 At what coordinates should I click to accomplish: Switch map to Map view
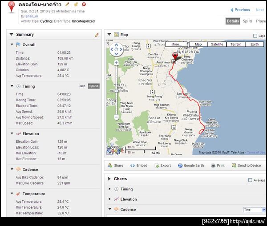coord(198,44)
